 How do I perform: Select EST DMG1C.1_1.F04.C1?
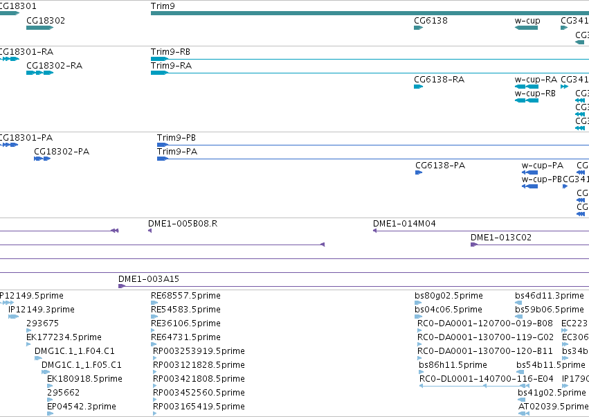click(74, 351)
